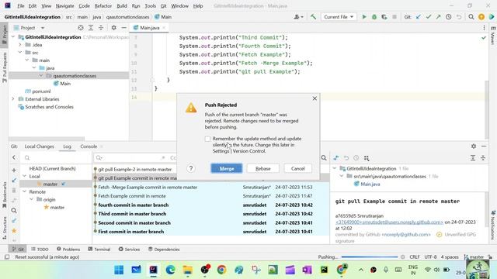The image size is (497, 279).
Task: Open the File menu
Action: 21,6
